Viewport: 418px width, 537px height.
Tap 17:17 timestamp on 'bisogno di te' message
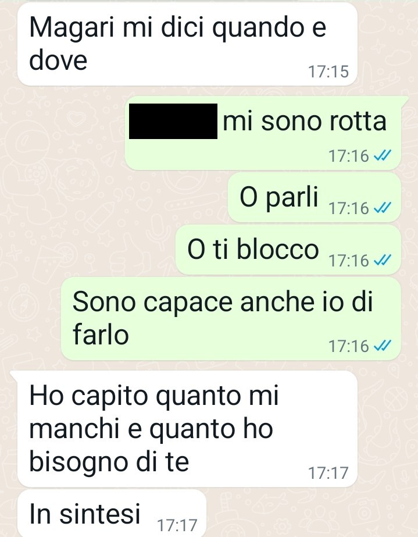pos(328,473)
